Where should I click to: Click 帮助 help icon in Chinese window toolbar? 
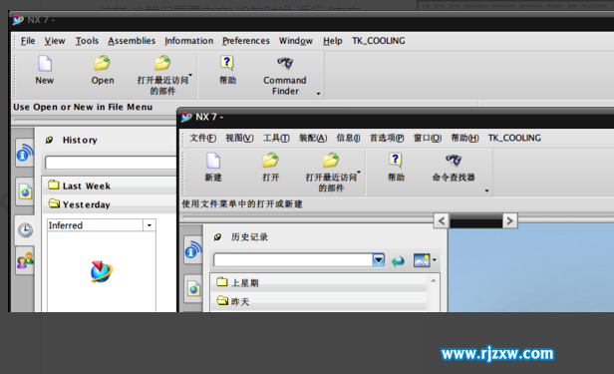coord(396,160)
